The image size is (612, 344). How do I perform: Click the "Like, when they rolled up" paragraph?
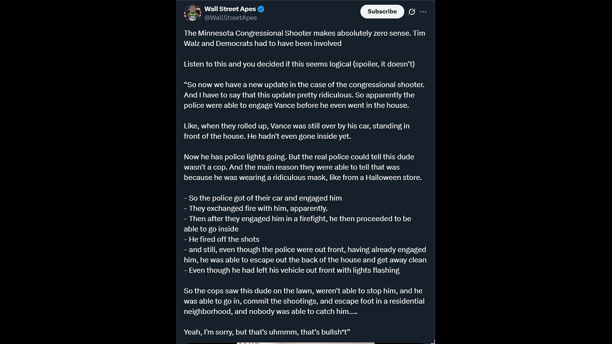296,131
